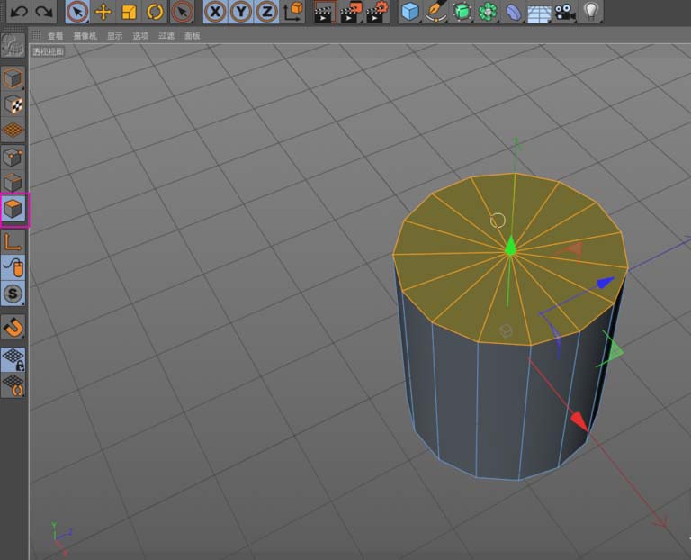Screen dimensions: 691x560
Task: Toggle Y axis lock
Action: pyautogui.click(x=241, y=12)
